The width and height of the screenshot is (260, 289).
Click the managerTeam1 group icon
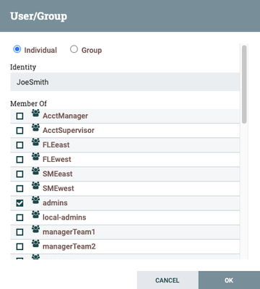tap(35, 229)
